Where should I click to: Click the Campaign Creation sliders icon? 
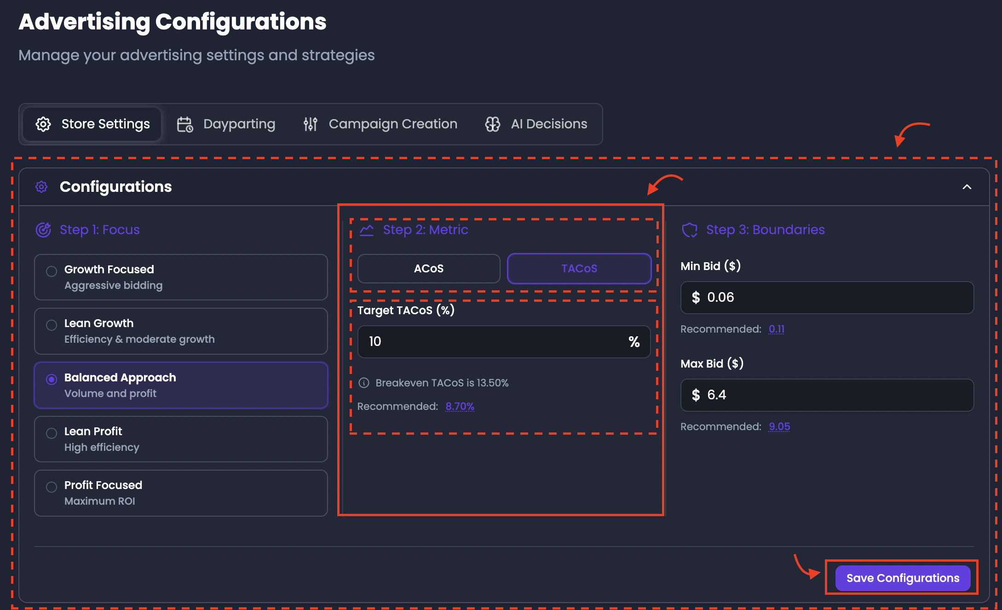coord(311,124)
